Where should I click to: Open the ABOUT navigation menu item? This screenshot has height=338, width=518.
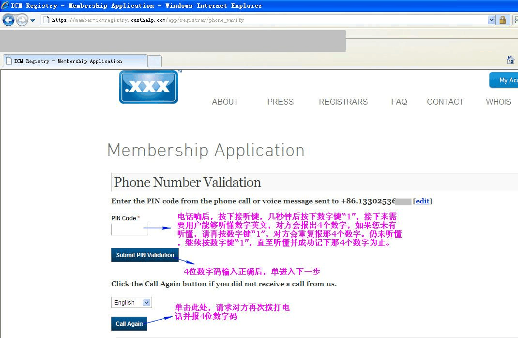[225, 102]
